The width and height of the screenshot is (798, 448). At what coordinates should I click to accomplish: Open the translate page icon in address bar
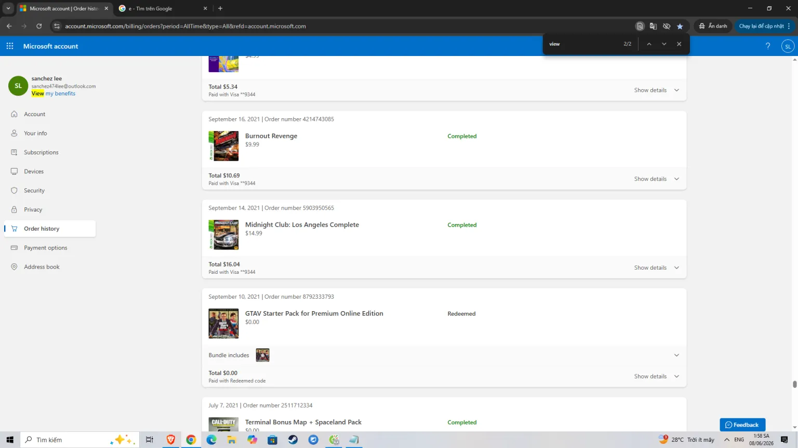[653, 26]
